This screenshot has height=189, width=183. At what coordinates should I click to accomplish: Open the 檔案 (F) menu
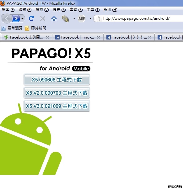[x=8, y=10]
